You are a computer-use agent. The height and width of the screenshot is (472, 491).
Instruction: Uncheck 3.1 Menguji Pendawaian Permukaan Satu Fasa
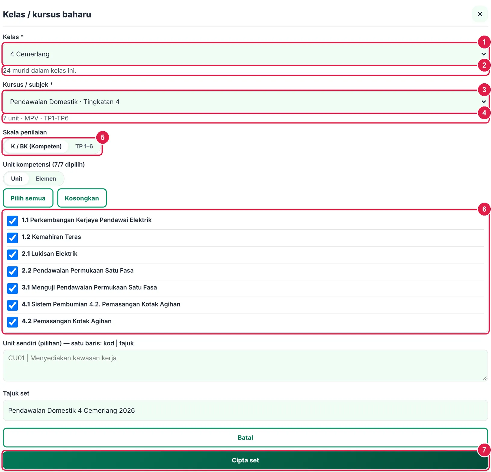pyautogui.click(x=12, y=288)
